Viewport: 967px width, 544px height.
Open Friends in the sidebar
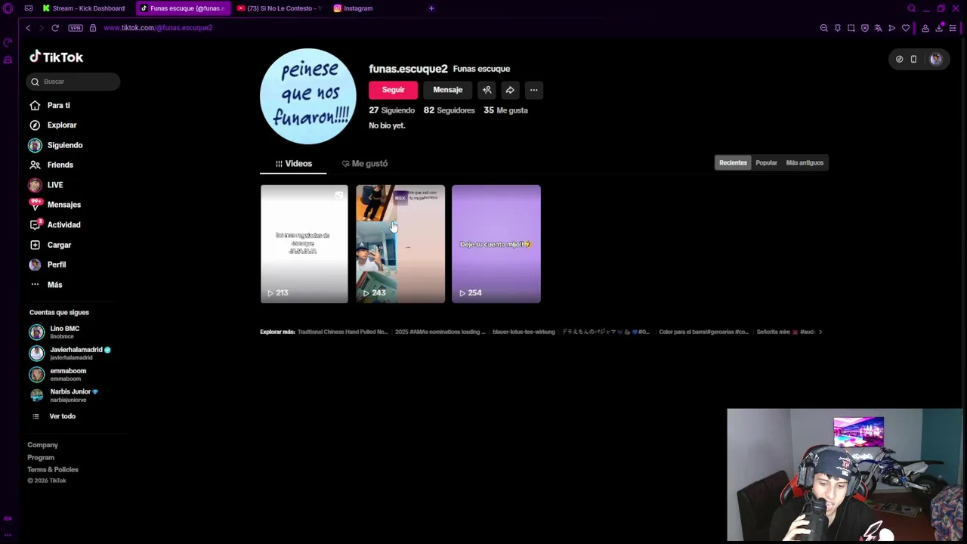point(51,165)
